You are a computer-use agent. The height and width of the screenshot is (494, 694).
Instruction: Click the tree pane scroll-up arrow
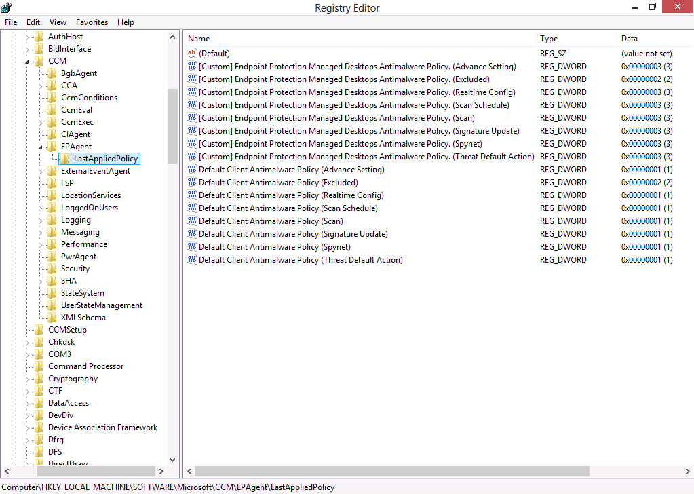click(x=172, y=37)
